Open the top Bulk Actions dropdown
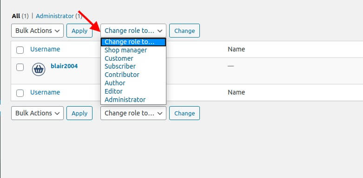The width and height of the screenshot is (363, 178). tap(37, 31)
